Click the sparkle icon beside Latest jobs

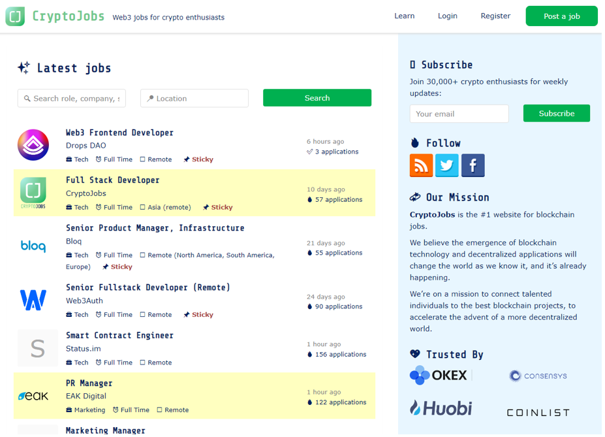click(24, 67)
